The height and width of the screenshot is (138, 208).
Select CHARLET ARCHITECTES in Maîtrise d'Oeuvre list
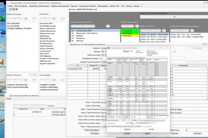(17, 85)
